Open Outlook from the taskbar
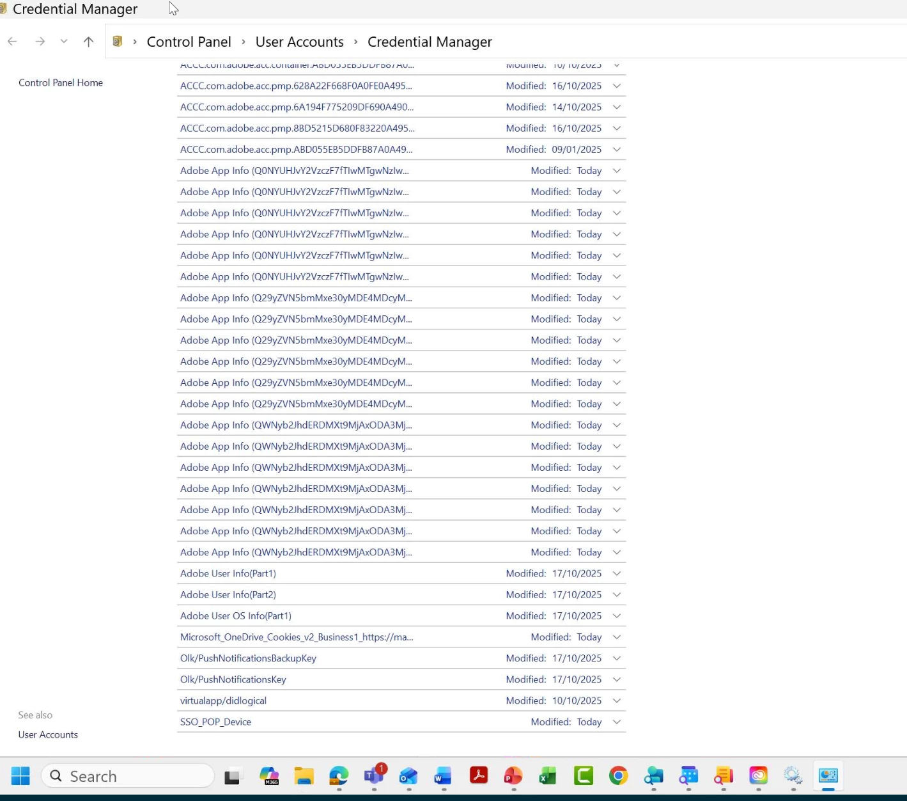 pyautogui.click(x=408, y=776)
